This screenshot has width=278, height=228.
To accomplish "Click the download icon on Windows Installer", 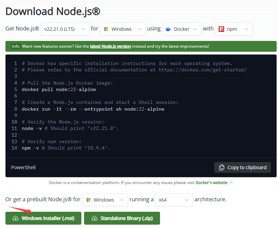I will tap(15, 219).
